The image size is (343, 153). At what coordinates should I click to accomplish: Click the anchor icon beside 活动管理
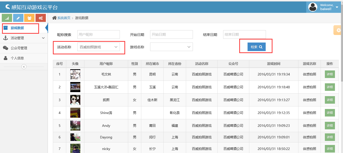point(6,38)
